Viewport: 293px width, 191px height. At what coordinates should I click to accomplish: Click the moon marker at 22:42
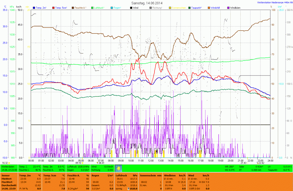[257, 163]
